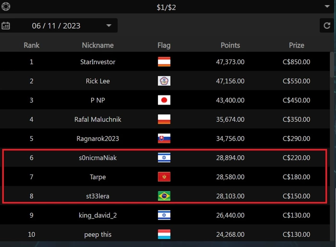Select the king_david_2 row nickname

pyautogui.click(x=98, y=215)
